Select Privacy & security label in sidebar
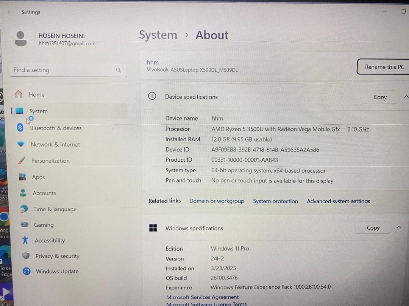 (x=58, y=256)
